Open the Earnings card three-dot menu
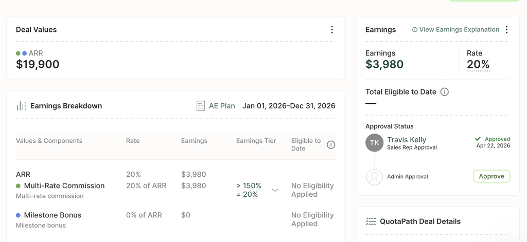527x242 pixels. click(x=506, y=29)
